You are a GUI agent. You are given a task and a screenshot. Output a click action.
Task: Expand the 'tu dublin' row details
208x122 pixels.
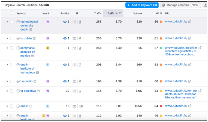coord(7,38)
